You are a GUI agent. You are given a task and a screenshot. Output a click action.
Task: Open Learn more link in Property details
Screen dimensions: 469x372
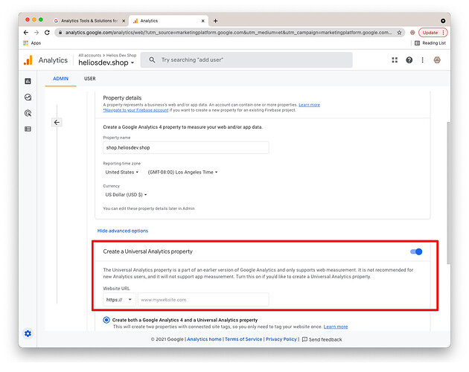tap(309, 105)
